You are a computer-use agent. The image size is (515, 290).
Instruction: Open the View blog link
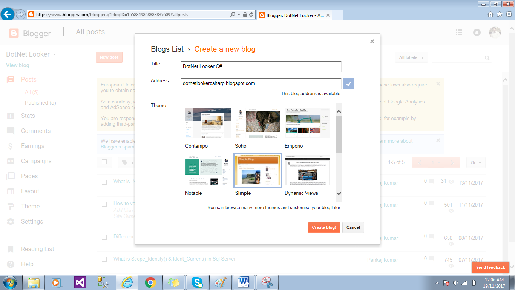17,65
